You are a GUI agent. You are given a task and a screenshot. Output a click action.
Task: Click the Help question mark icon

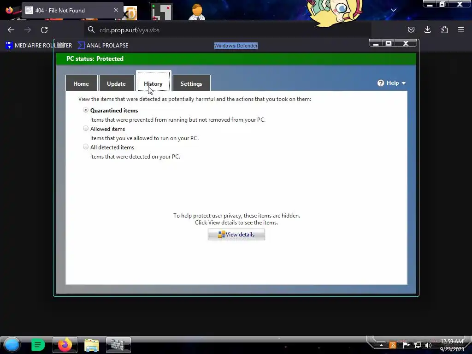[x=381, y=83]
